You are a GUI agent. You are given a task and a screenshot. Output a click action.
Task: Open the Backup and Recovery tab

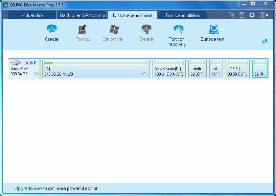coord(83,15)
